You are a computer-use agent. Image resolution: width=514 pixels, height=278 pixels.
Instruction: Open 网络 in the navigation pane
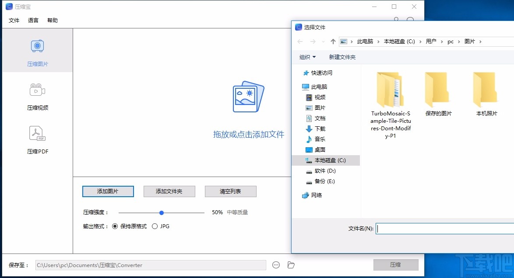pyautogui.click(x=312, y=195)
